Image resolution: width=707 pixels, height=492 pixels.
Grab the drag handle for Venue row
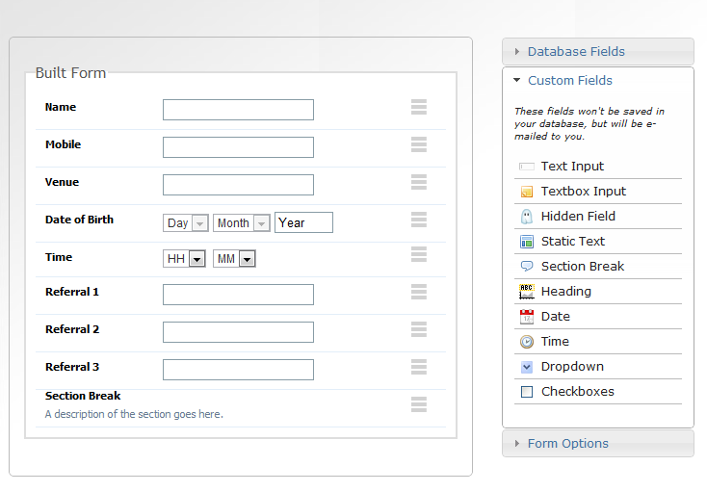[x=418, y=182]
